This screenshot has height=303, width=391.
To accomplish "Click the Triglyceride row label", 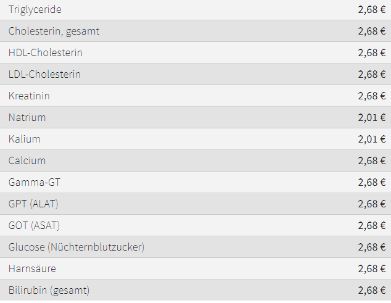I will pyautogui.click(x=35, y=10).
